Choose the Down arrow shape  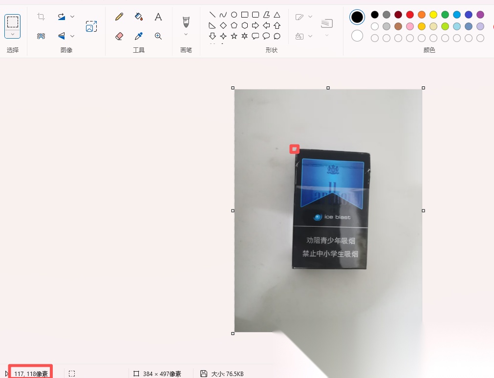point(213,36)
